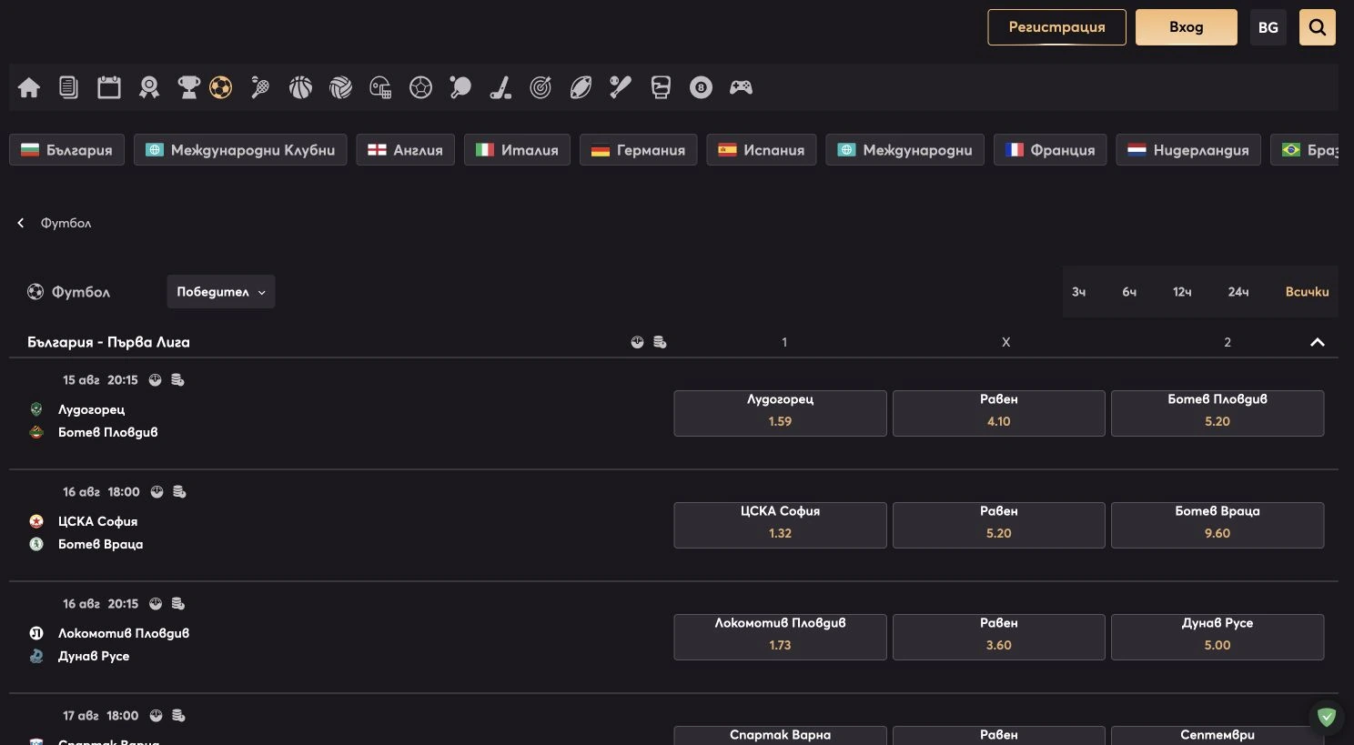Open the Дунав Русе team name link
This screenshot has width=1354, height=745.
(94, 656)
